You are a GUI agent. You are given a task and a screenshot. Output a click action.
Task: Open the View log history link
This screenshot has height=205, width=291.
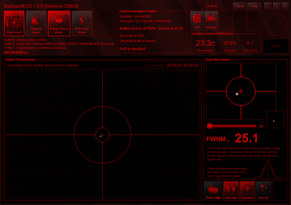pos(15,52)
